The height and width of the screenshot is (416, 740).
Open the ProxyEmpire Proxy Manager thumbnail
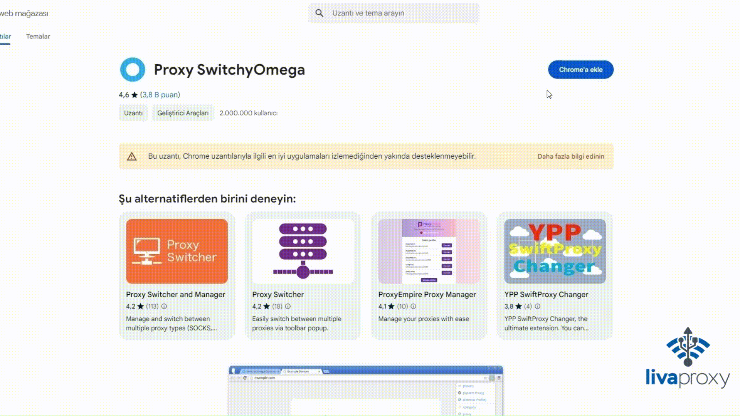(429, 251)
